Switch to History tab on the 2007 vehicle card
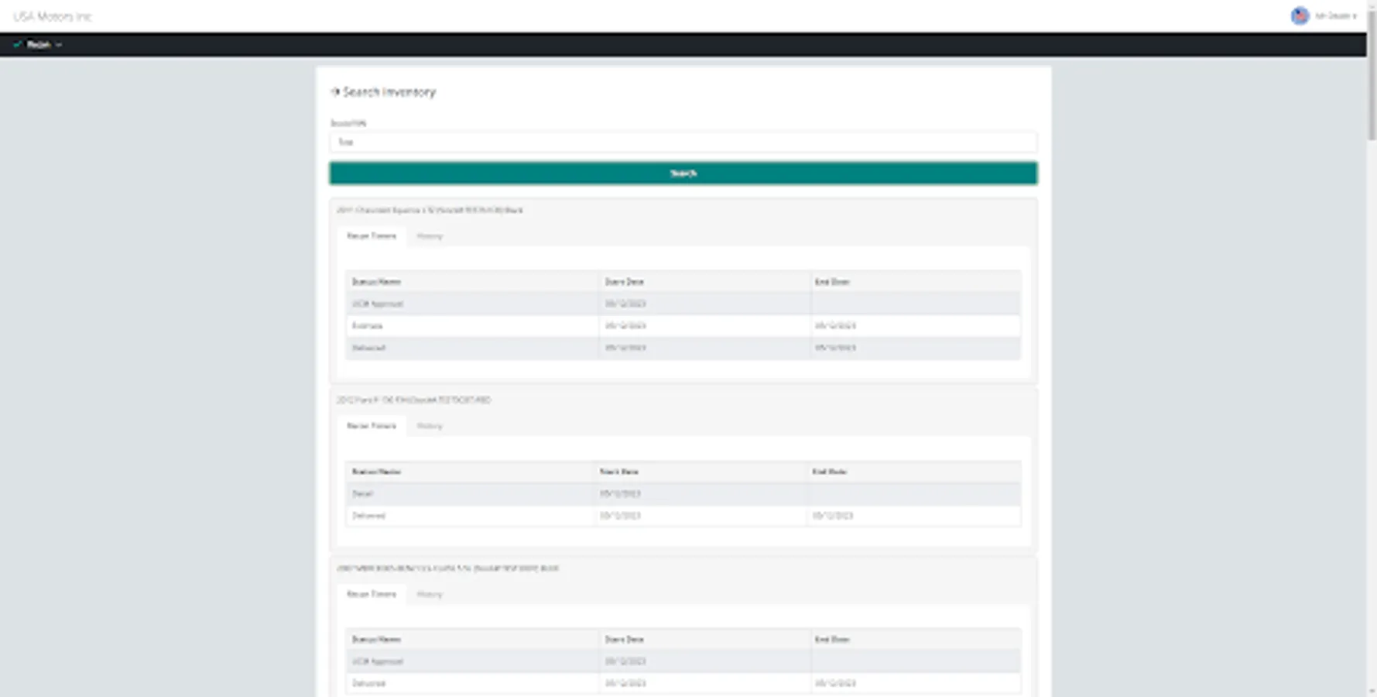This screenshot has width=1377, height=697. (x=430, y=595)
